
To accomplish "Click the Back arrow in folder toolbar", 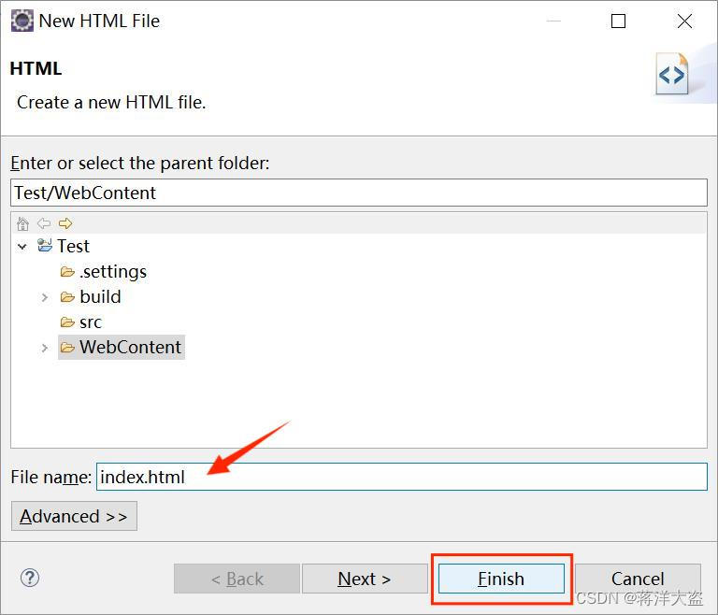I will (44, 223).
